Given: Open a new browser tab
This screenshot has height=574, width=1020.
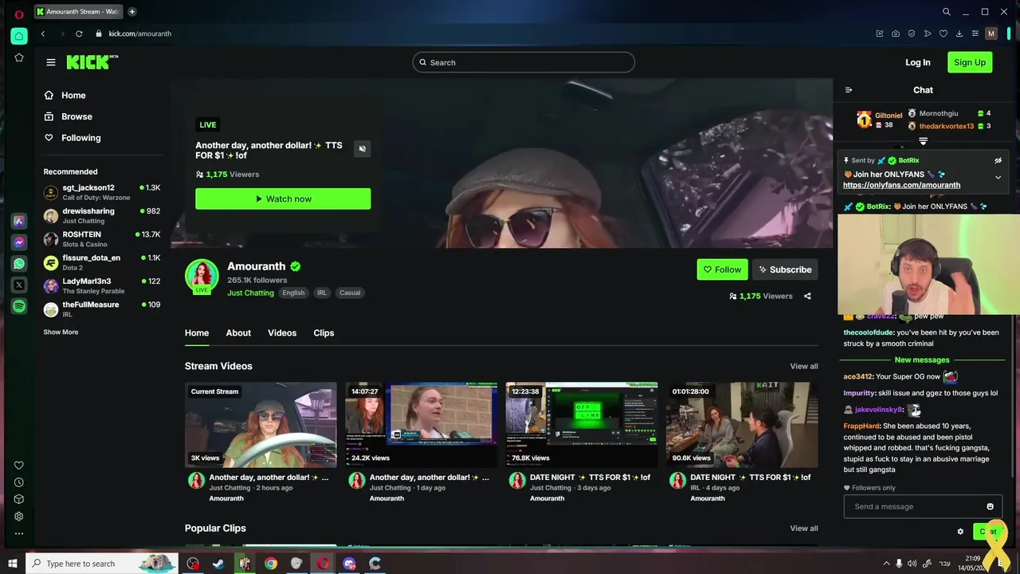Looking at the screenshot, I should (x=132, y=12).
